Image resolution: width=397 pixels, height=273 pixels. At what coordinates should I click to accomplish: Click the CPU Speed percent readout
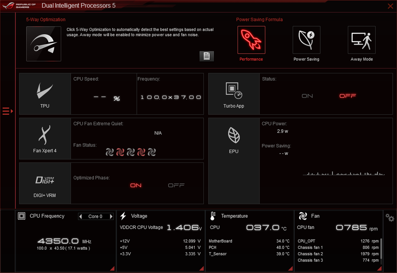107,98
